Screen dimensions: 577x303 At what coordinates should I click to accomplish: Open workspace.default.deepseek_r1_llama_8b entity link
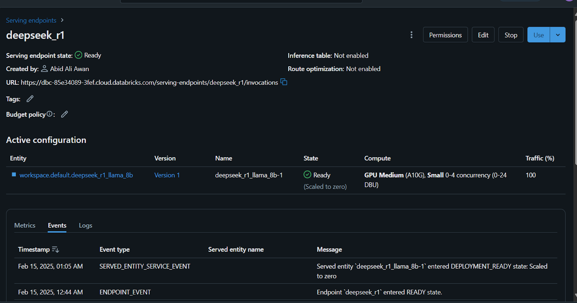[76, 175]
